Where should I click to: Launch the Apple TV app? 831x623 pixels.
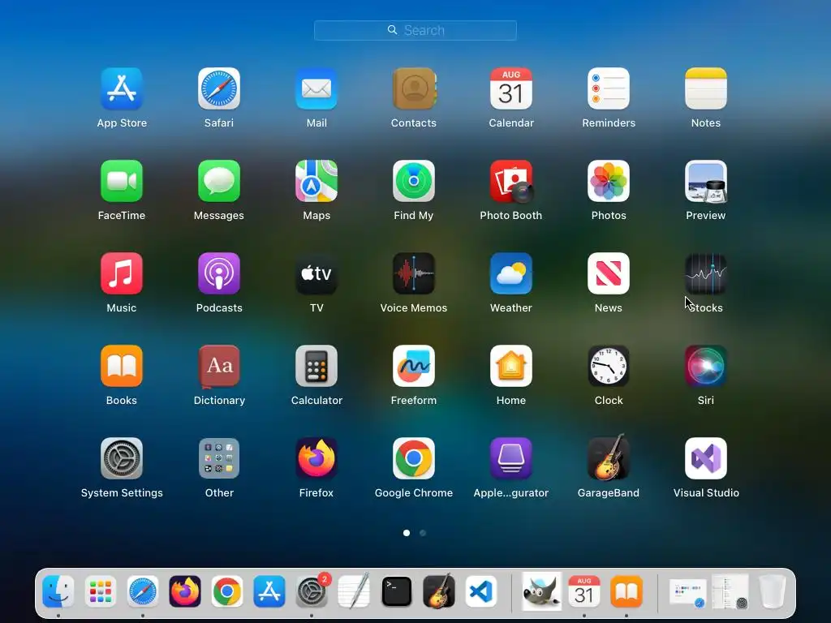[316, 273]
